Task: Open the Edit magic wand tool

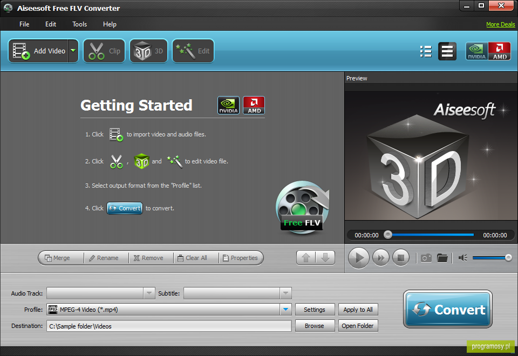Action: [193, 51]
